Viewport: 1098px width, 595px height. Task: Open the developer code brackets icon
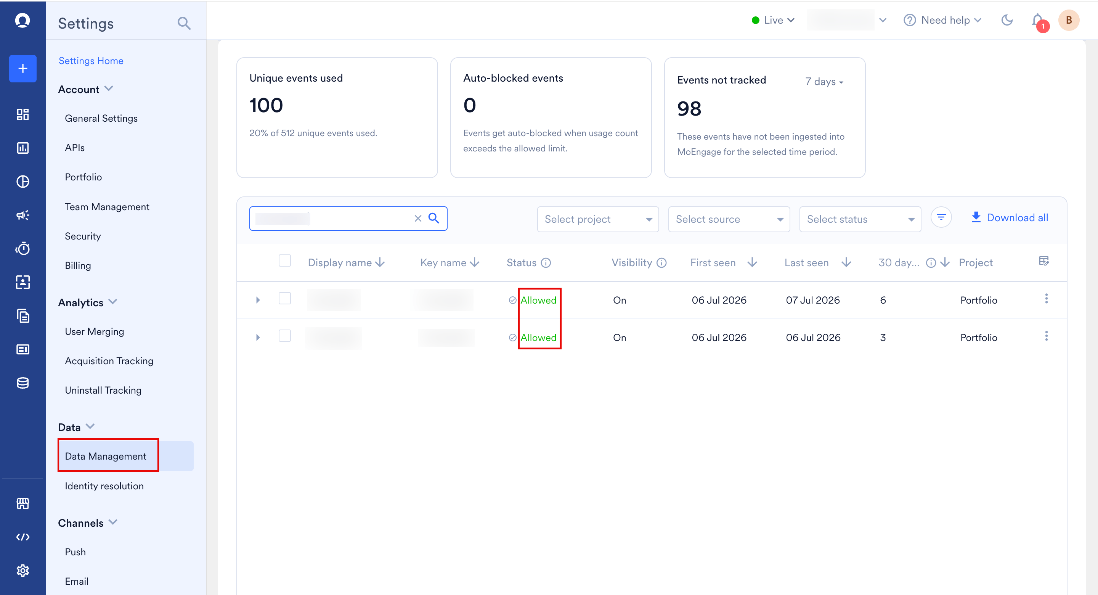click(x=22, y=537)
